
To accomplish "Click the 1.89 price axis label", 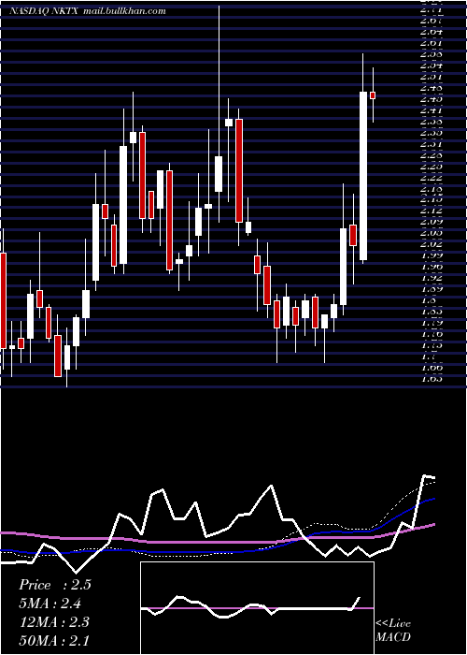I will coord(432,288).
